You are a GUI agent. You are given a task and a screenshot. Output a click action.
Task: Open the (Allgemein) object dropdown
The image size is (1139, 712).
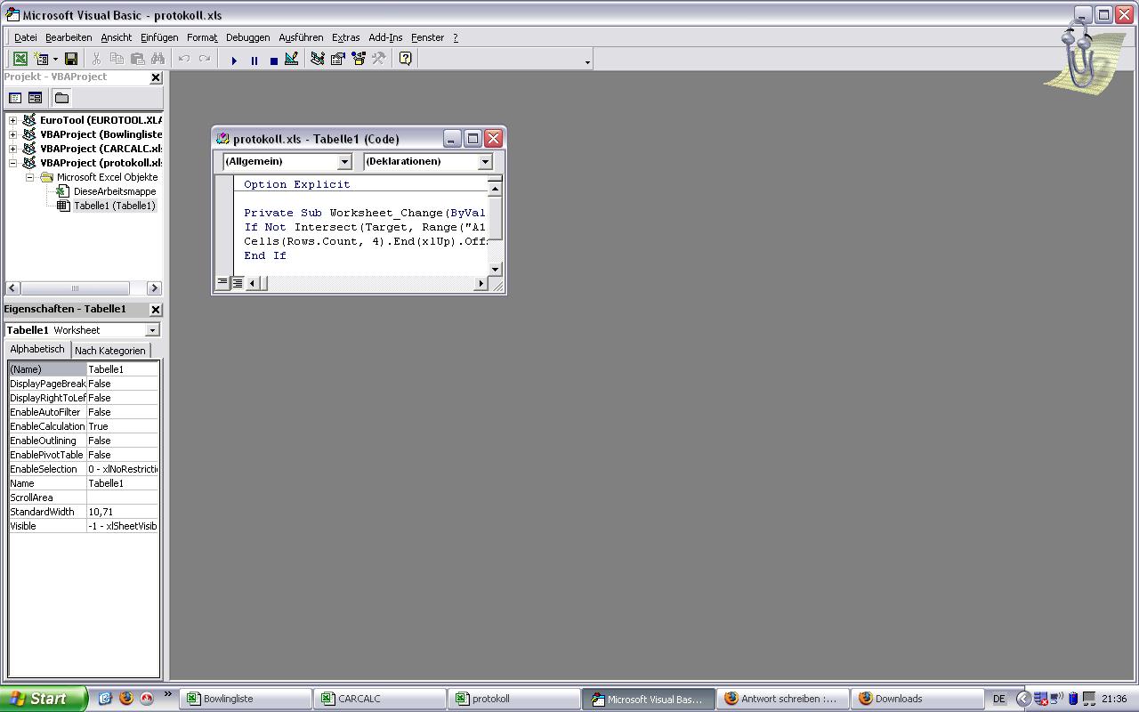pyautogui.click(x=344, y=162)
